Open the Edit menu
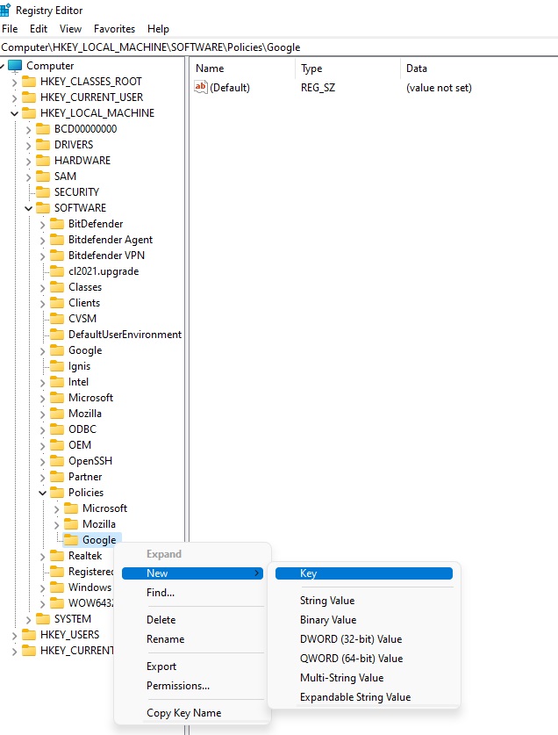Screen dimensions: 558x735 pyautogui.click(x=39, y=29)
